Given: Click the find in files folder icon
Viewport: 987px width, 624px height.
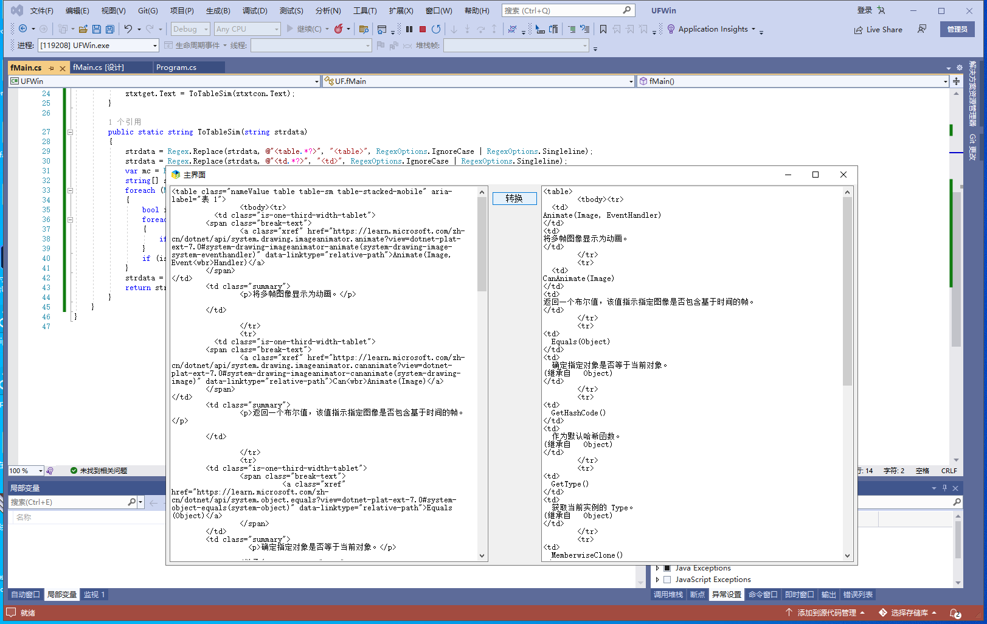Looking at the screenshot, I should pyautogui.click(x=364, y=29).
